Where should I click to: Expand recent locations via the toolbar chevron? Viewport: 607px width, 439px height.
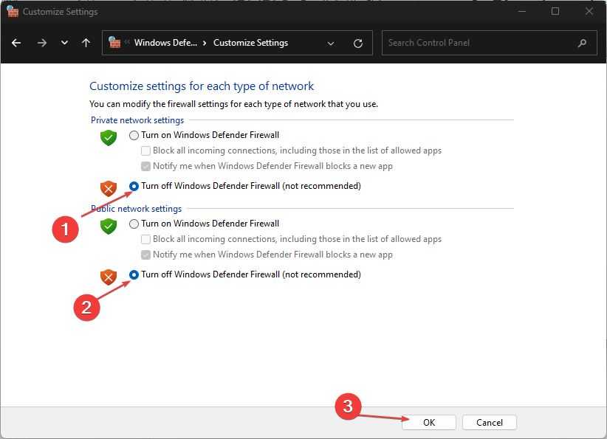64,43
